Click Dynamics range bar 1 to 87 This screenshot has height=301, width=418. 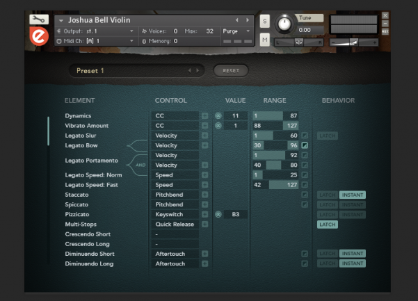click(x=275, y=116)
